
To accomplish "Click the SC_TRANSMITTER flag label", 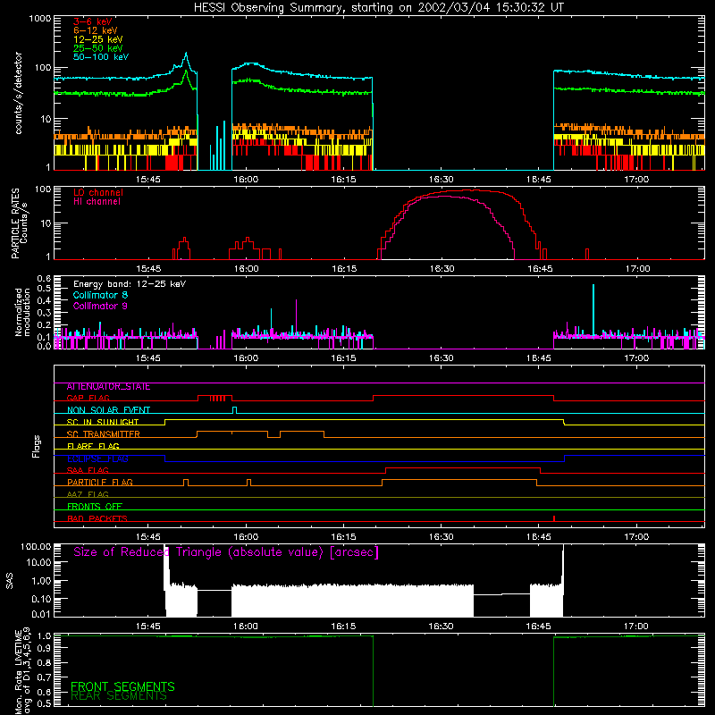I will point(103,434).
